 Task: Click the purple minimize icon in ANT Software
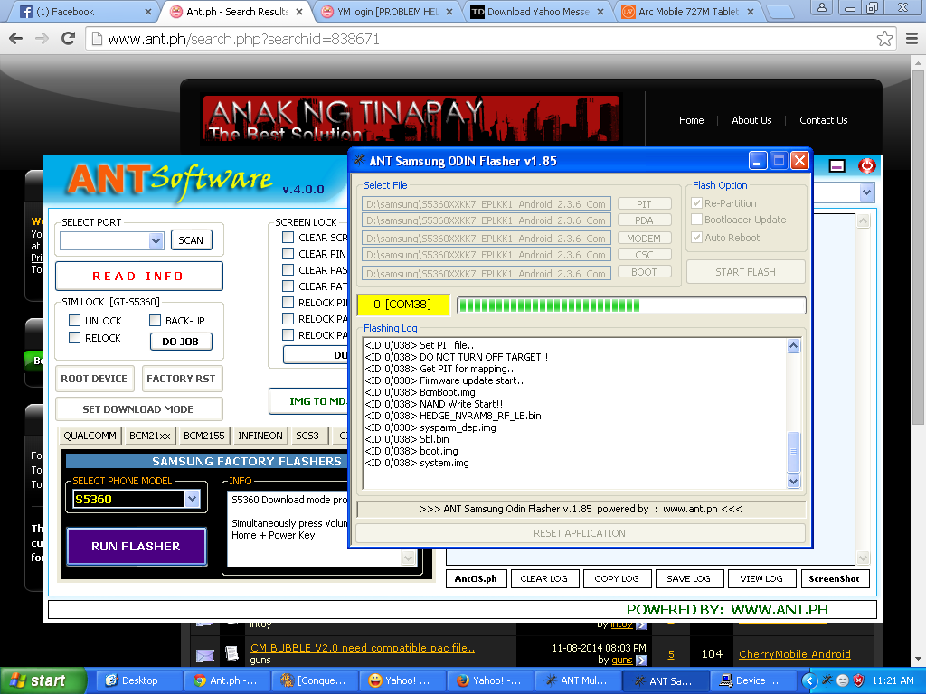pyautogui.click(x=837, y=165)
